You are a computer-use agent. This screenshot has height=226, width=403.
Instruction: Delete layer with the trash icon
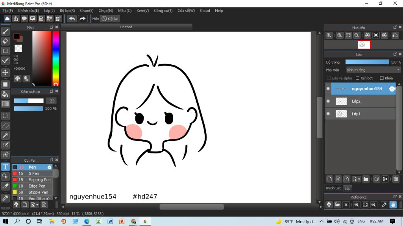click(x=396, y=179)
